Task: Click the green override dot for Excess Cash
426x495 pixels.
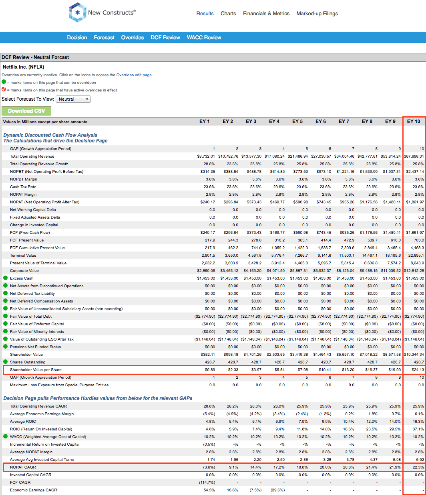Action: [5, 278]
